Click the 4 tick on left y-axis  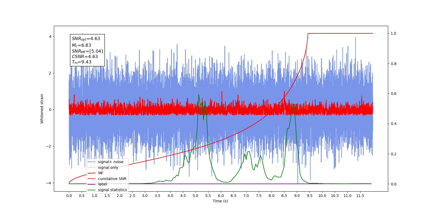click(50, 37)
